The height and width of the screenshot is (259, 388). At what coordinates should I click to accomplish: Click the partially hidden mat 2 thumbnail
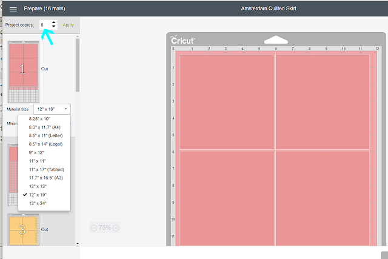tap(13, 175)
